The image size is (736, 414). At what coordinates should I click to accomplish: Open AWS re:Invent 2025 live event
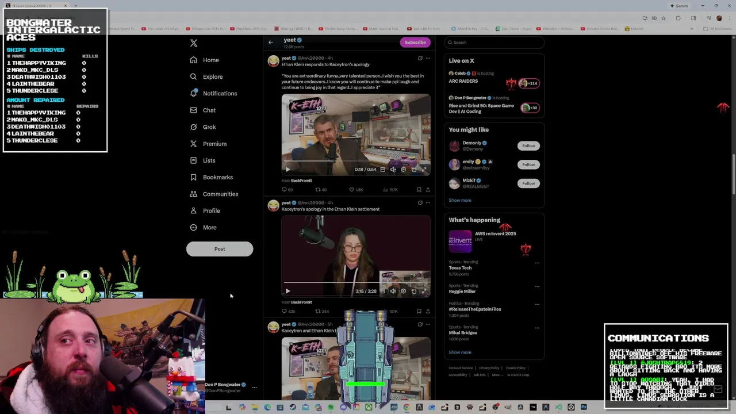click(494, 241)
